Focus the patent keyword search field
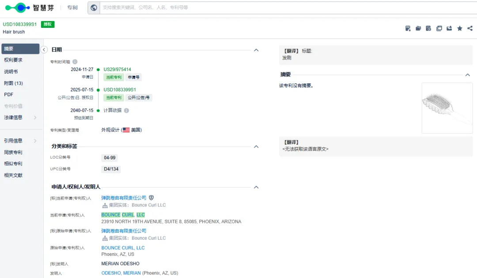Image resolution: width=477 pixels, height=278 pixels. (288, 8)
